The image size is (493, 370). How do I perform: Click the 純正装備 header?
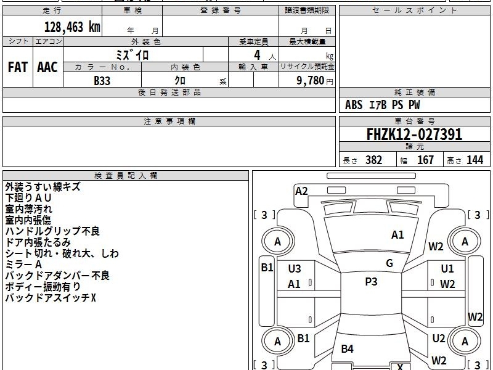414,92
